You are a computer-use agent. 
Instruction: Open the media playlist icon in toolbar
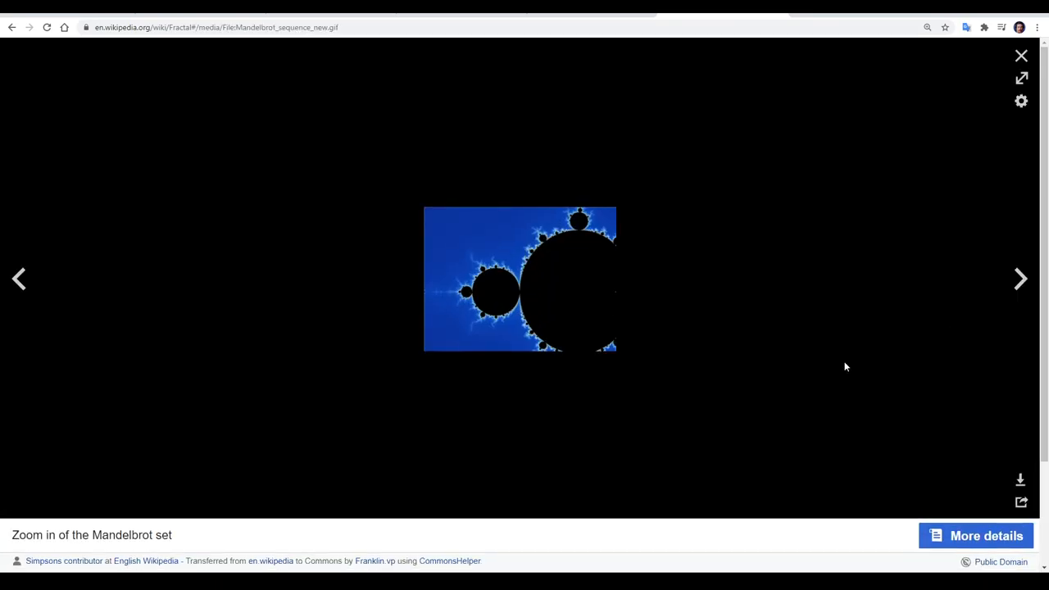click(x=1001, y=27)
